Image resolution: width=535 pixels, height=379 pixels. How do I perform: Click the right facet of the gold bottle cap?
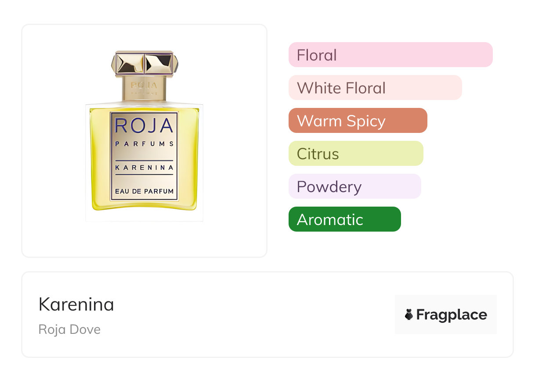(x=158, y=64)
